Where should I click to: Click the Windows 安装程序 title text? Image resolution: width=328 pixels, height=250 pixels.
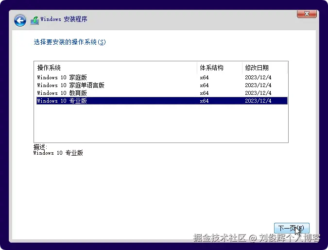64,19
